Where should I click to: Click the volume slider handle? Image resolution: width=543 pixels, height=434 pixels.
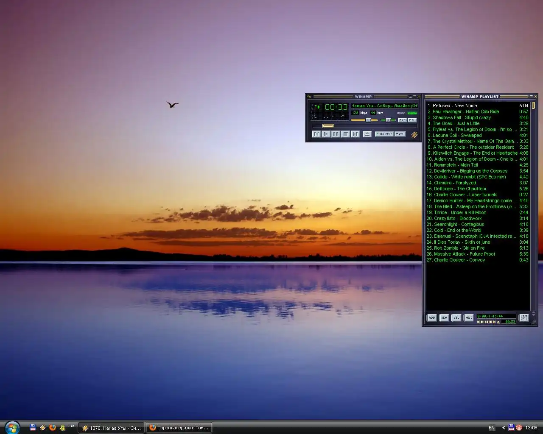click(368, 120)
